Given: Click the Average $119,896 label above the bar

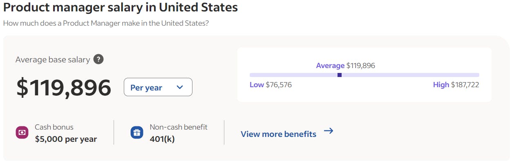Looking at the screenshot, I should click(x=345, y=66).
